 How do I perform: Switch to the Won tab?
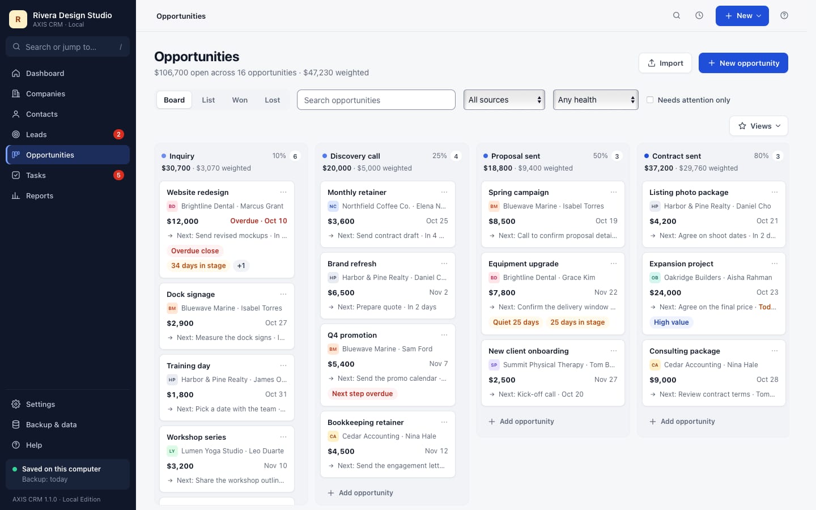pyautogui.click(x=240, y=100)
